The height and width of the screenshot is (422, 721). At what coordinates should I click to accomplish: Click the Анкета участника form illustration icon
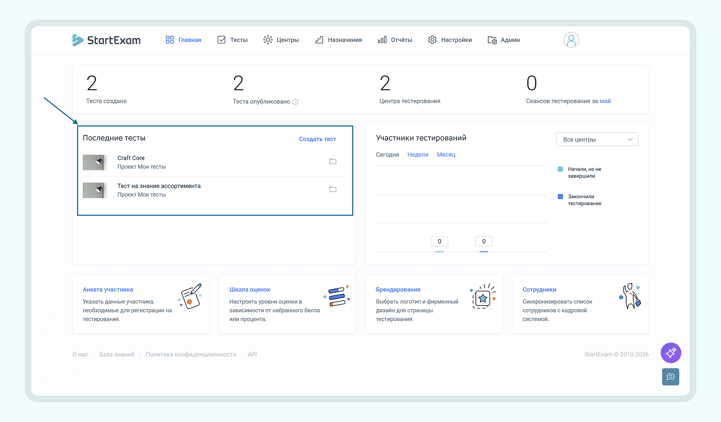[x=190, y=297]
